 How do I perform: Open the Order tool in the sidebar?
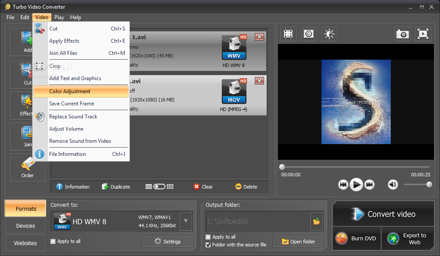(27, 168)
